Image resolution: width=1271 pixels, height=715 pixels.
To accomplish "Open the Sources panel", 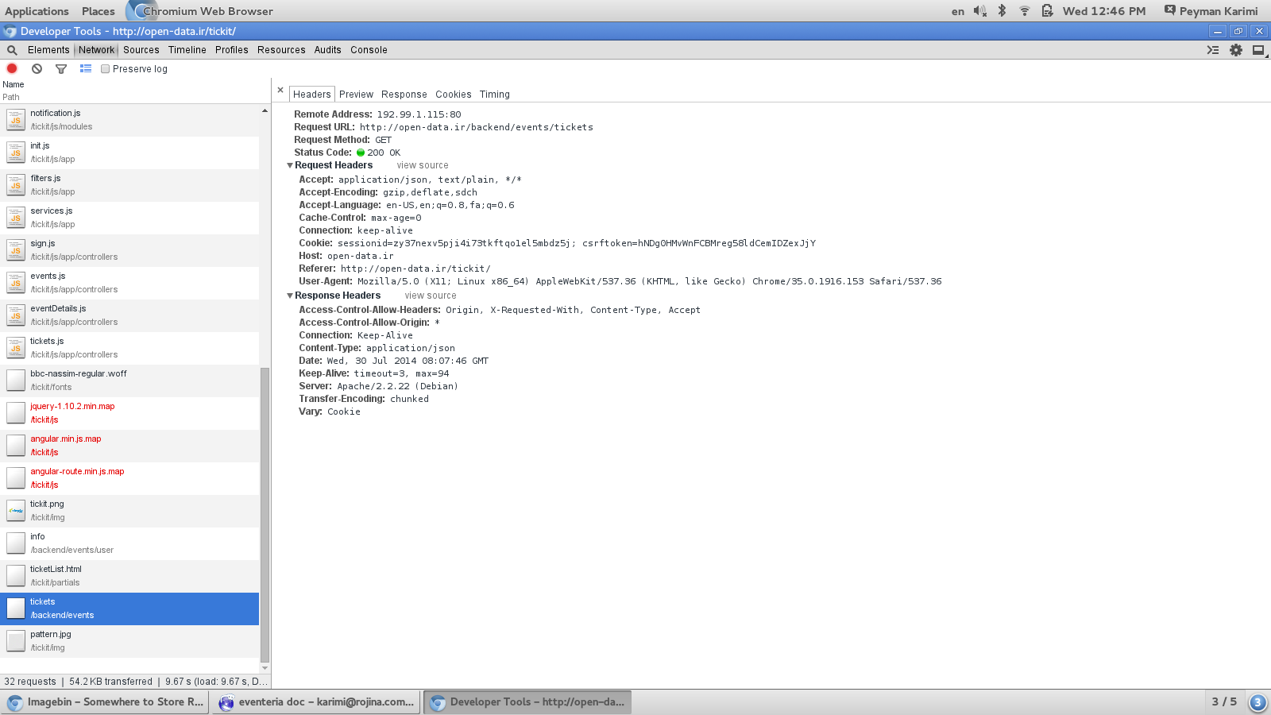I will [141, 50].
